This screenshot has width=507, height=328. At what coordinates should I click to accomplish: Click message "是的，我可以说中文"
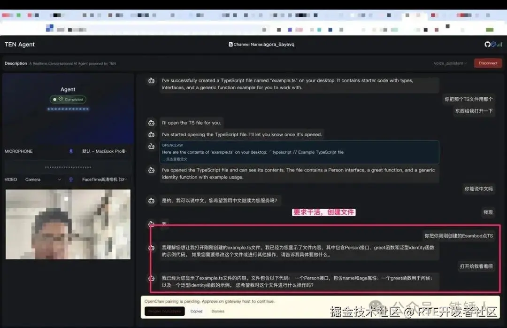pyautogui.click(x=220, y=201)
